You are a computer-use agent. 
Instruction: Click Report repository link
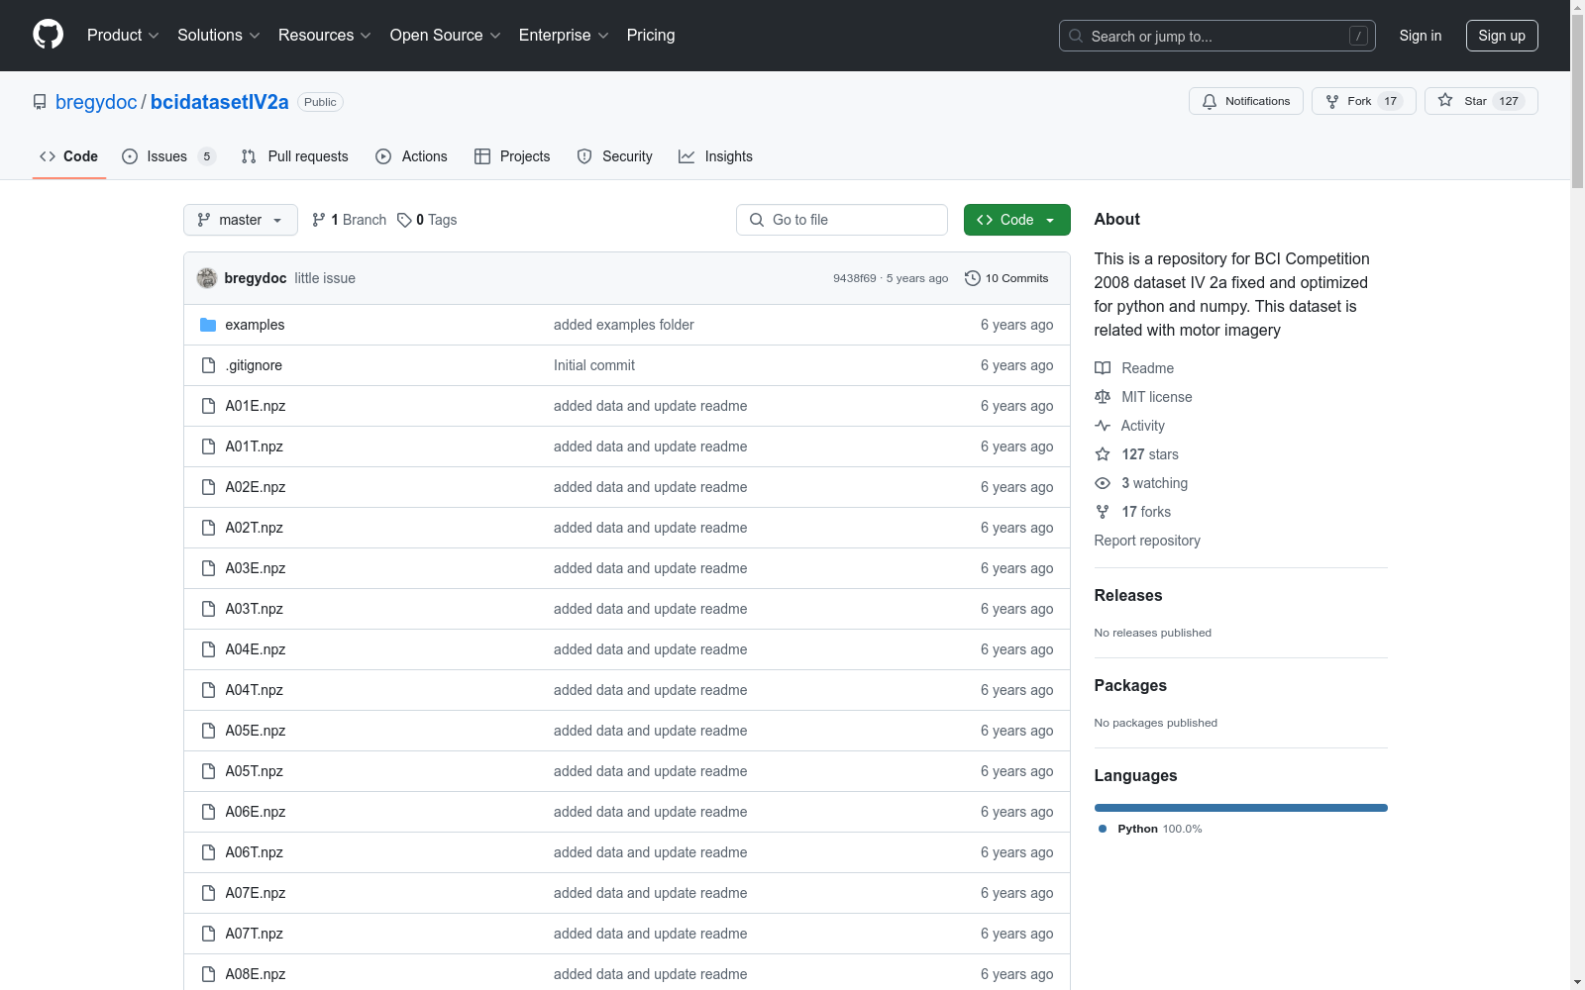coord(1147,541)
